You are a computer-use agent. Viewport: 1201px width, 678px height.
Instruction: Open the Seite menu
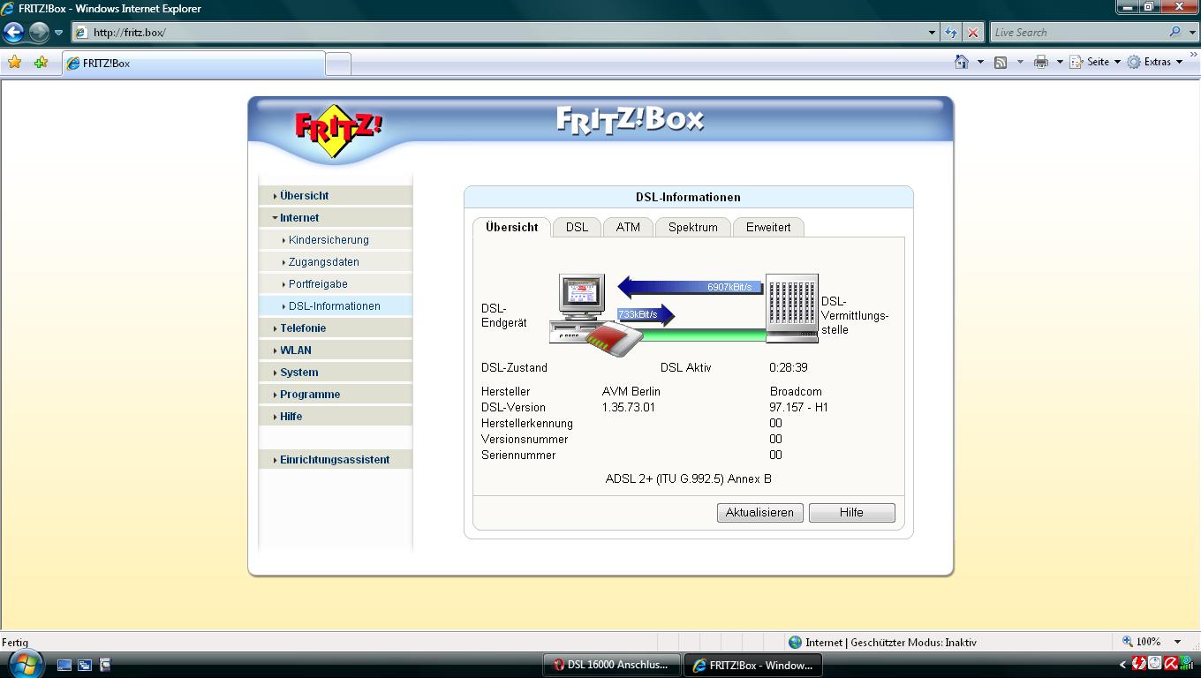coord(1095,62)
